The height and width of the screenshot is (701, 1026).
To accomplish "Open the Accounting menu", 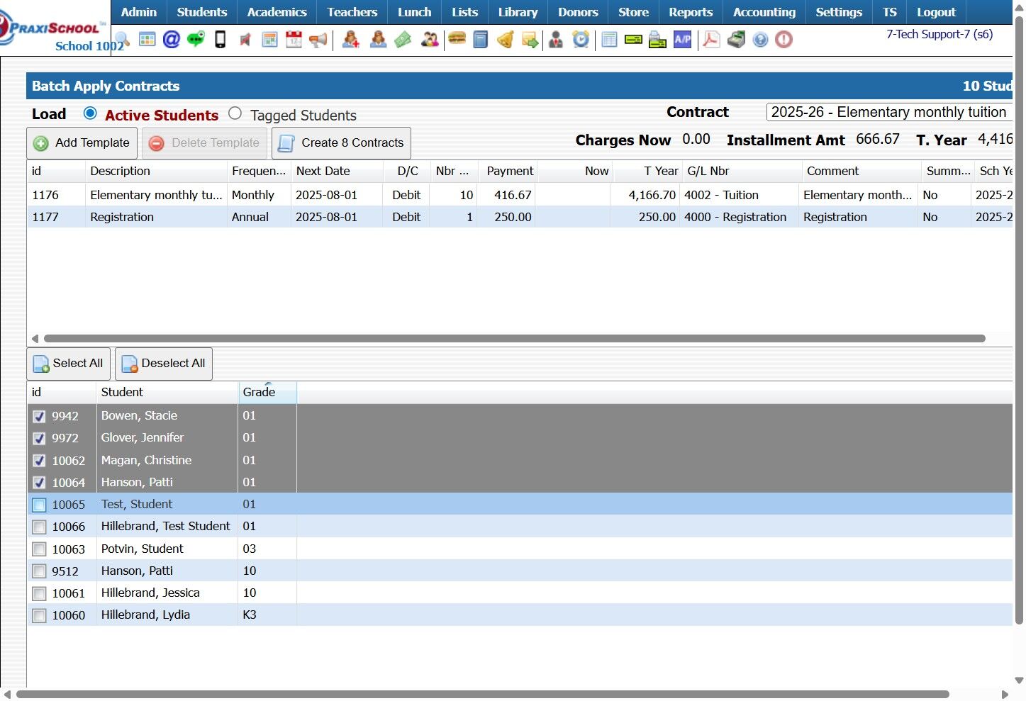I will click(764, 12).
